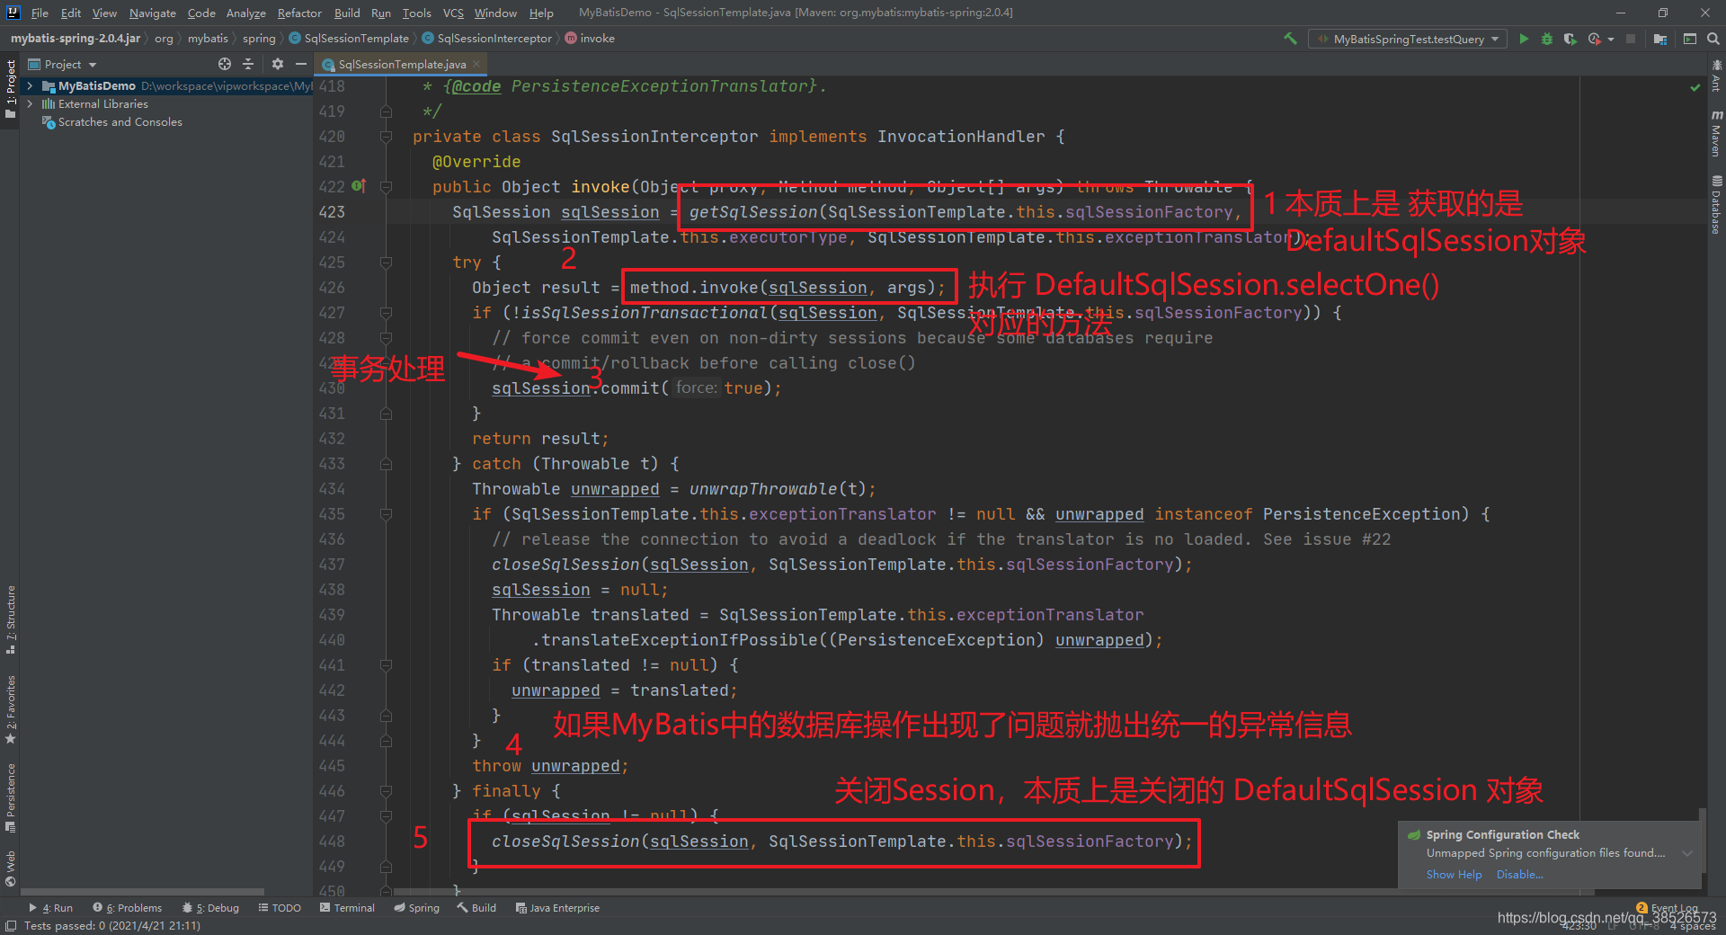Open the Maven tool window
The image size is (1726, 935).
coord(1716,133)
